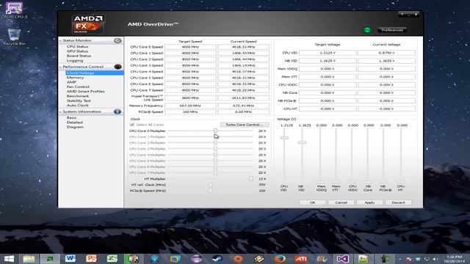Click the NB VID voltage slider handle
Screen dimensions: 470x264
pyautogui.click(x=302, y=142)
